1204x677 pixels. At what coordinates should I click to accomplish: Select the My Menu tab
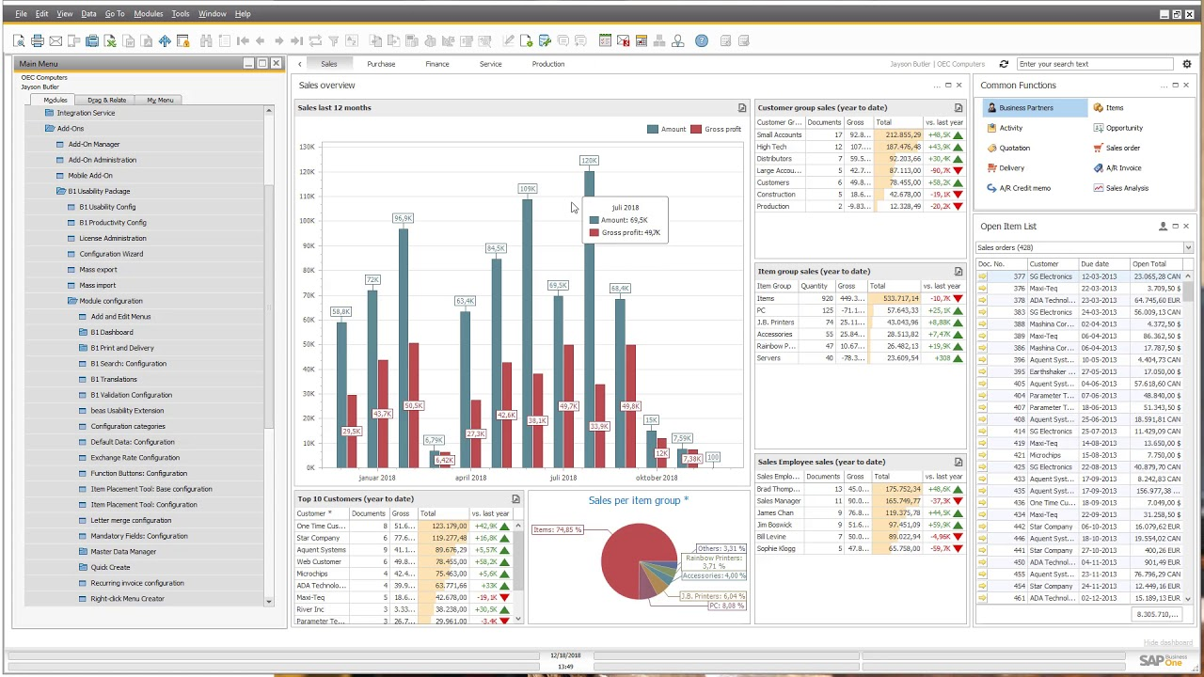point(160,100)
